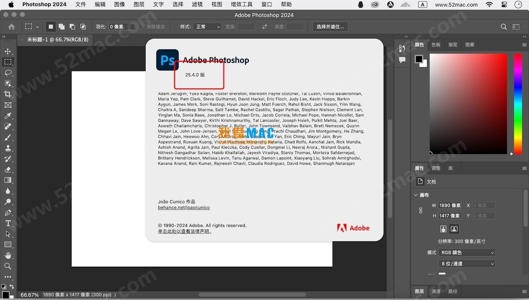Select the Move tool in the toolbar
This screenshot has height=300, width=529.
coord(8,51)
